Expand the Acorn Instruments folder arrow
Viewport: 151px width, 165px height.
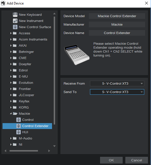[x=11, y=39]
